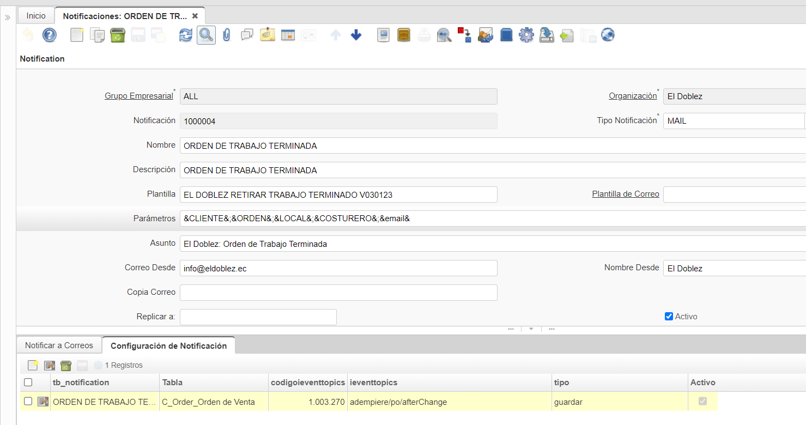Click the Plantilla de Correo link
The image size is (806, 425).
(625, 194)
